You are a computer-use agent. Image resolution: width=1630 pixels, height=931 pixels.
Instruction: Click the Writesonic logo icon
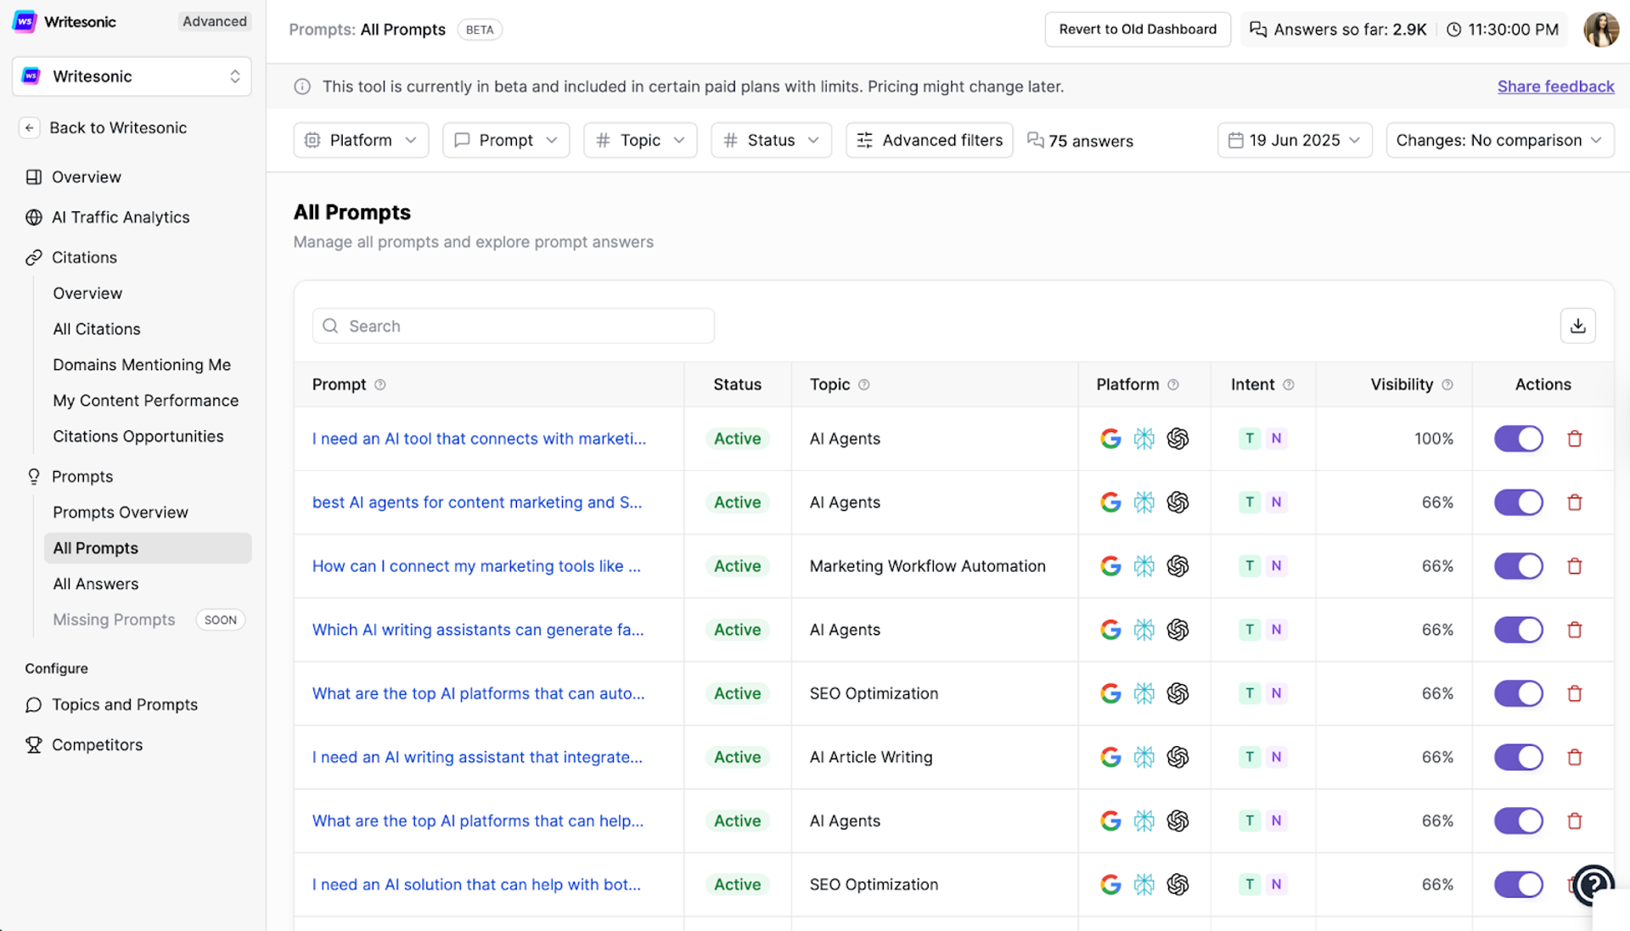(25, 21)
